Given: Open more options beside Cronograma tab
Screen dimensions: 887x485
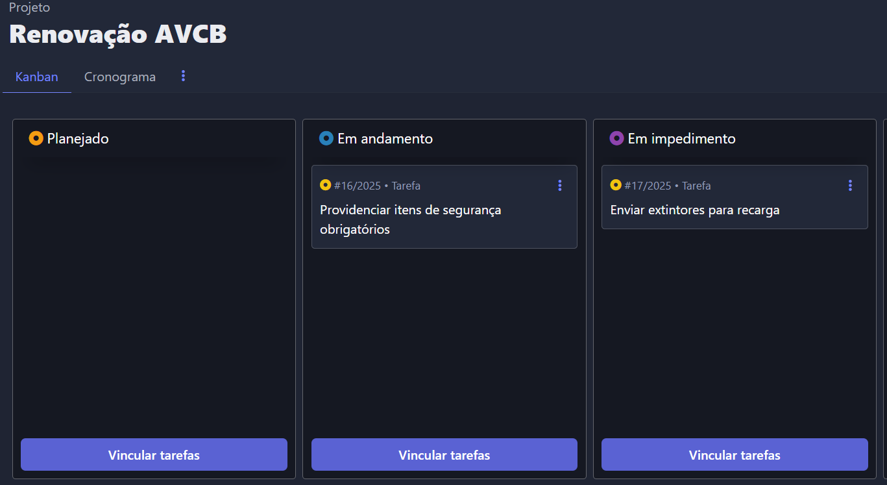Looking at the screenshot, I should (183, 76).
